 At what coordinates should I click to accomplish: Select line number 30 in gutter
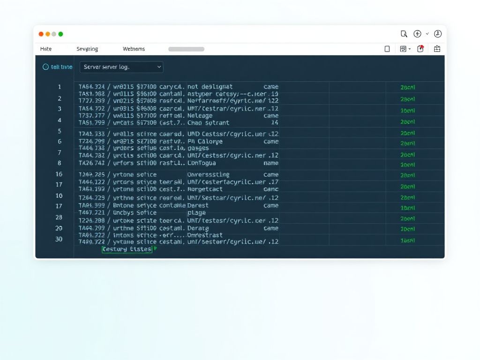tap(59, 240)
